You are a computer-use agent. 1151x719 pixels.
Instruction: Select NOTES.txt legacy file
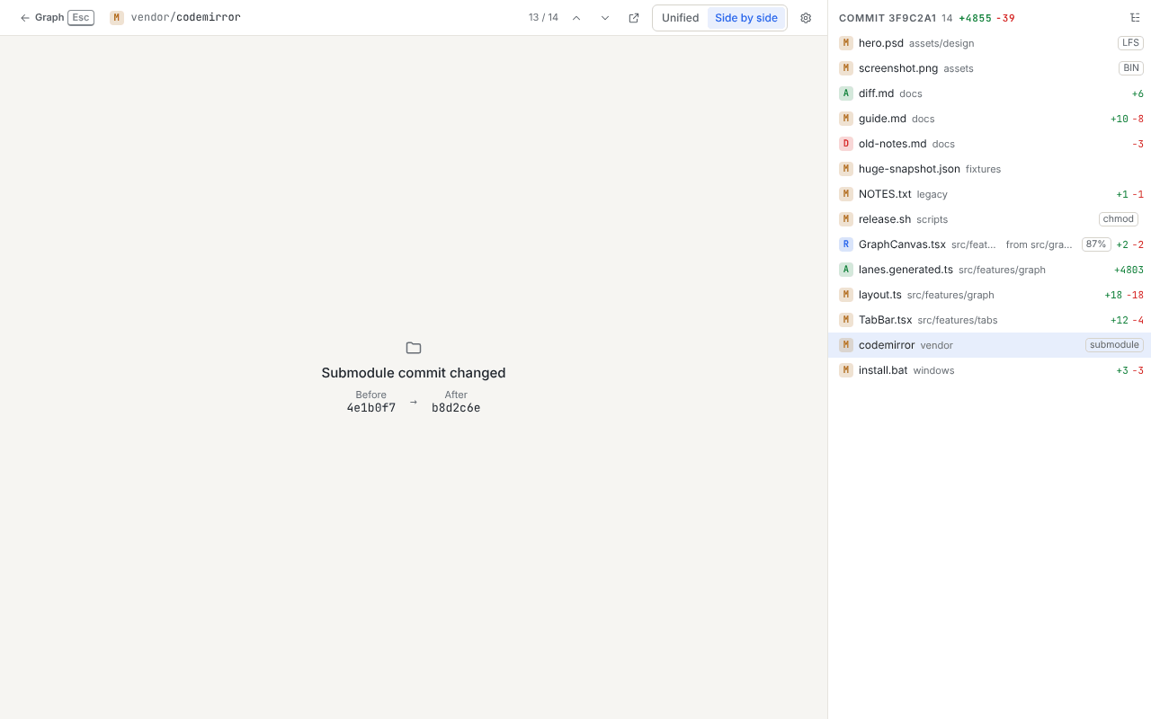point(989,194)
